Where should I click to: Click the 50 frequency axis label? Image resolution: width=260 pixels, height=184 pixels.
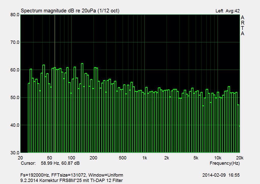pyautogui.click(x=50, y=158)
